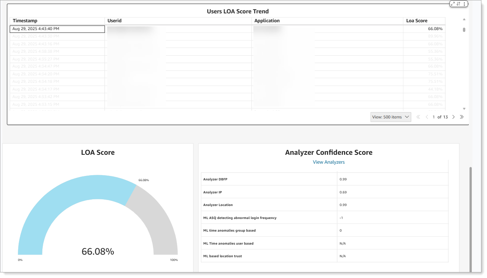Image resolution: width=487 pixels, height=278 pixels.
Task: Click the sort arrows icon near the widget corner
Action: pos(458,4)
